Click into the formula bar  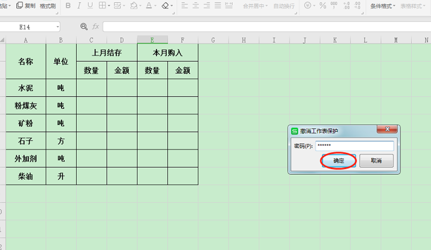point(267,27)
